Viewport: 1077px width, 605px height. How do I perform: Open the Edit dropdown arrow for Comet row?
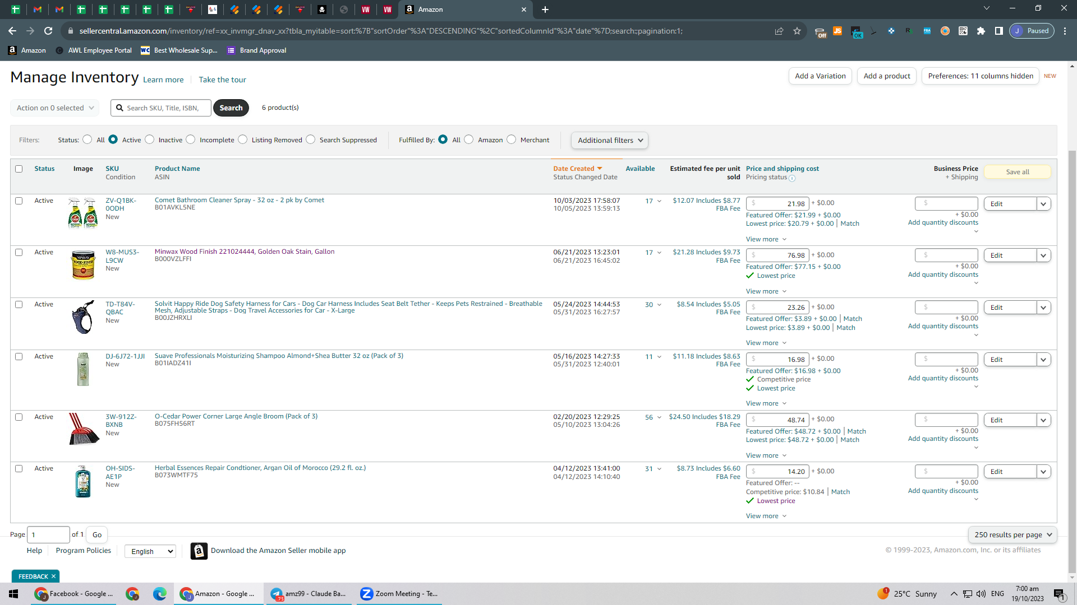click(x=1044, y=204)
